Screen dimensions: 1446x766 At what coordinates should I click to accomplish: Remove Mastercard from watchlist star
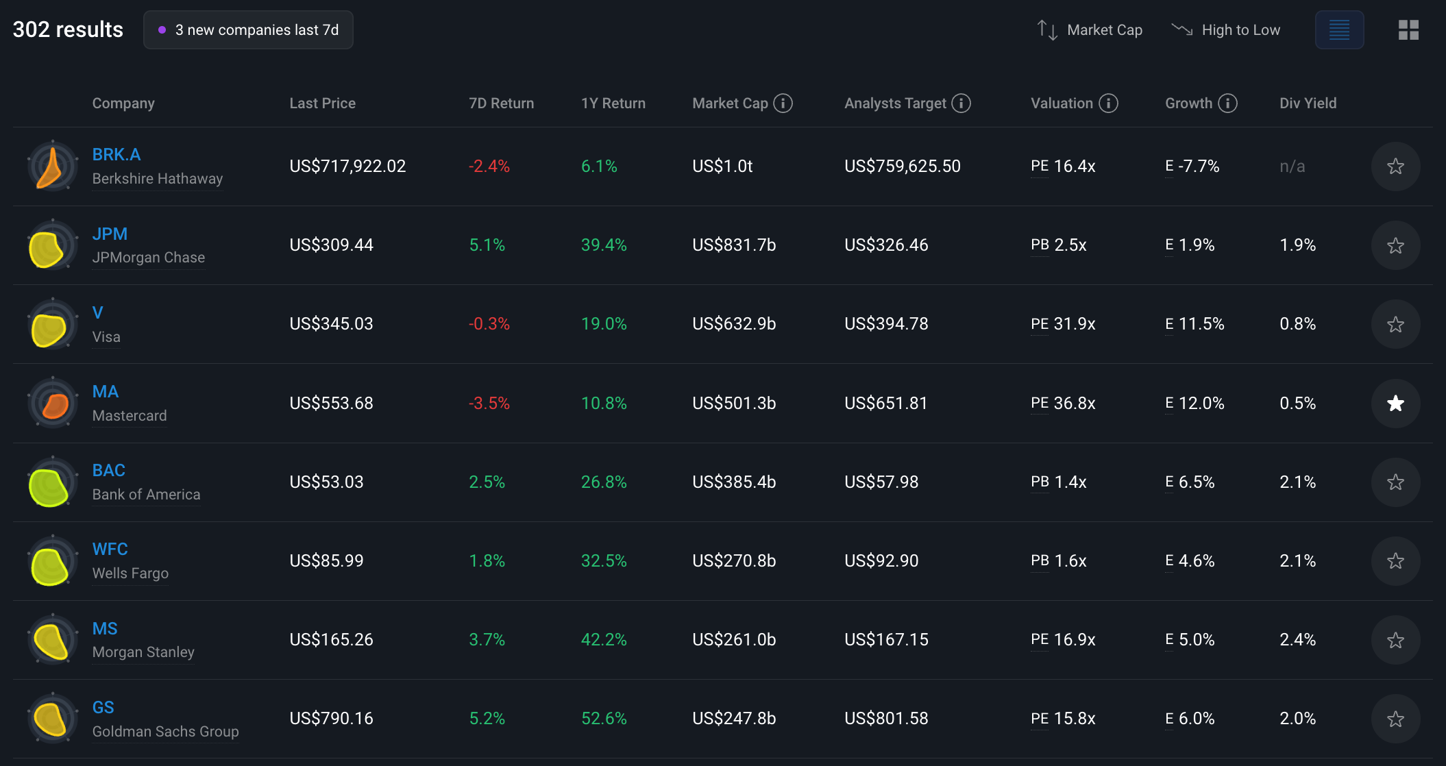(1395, 404)
